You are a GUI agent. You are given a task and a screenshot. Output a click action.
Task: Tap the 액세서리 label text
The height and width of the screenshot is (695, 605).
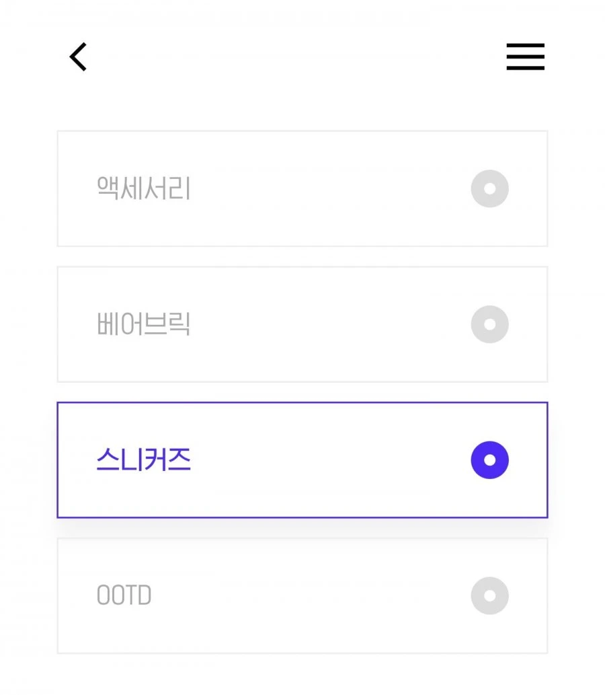(143, 188)
